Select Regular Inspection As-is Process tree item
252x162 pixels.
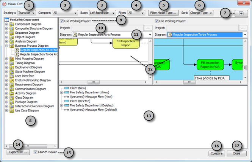point(39,50)
